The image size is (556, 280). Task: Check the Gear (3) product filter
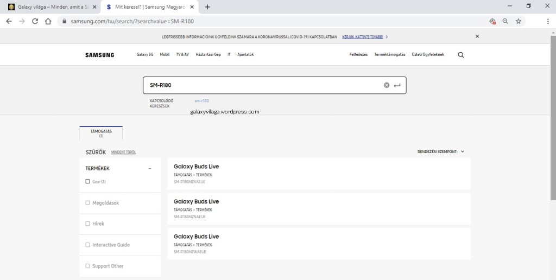88,181
